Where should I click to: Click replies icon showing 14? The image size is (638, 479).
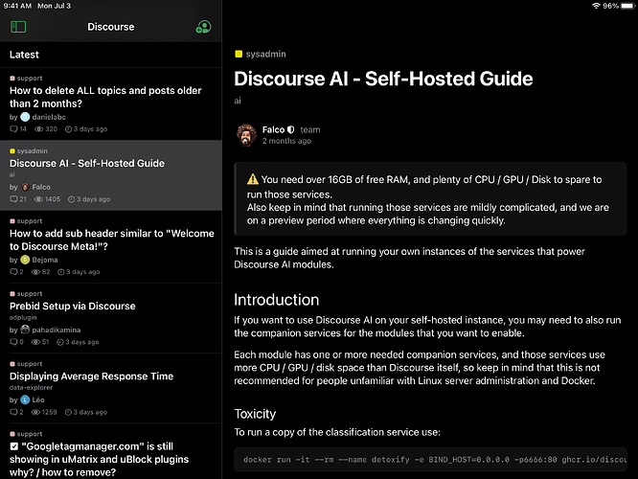coord(13,129)
